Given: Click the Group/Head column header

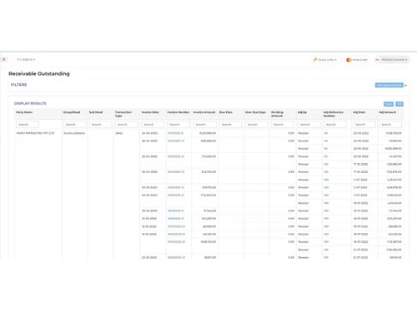Looking at the screenshot, I should click(72, 112).
